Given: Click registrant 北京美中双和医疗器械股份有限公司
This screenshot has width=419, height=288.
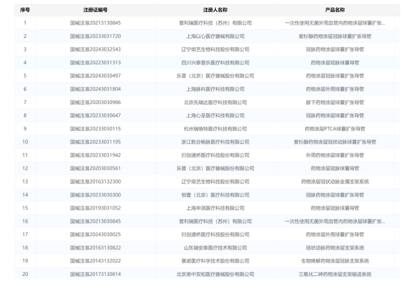Looking at the screenshot, I should 215,274.
